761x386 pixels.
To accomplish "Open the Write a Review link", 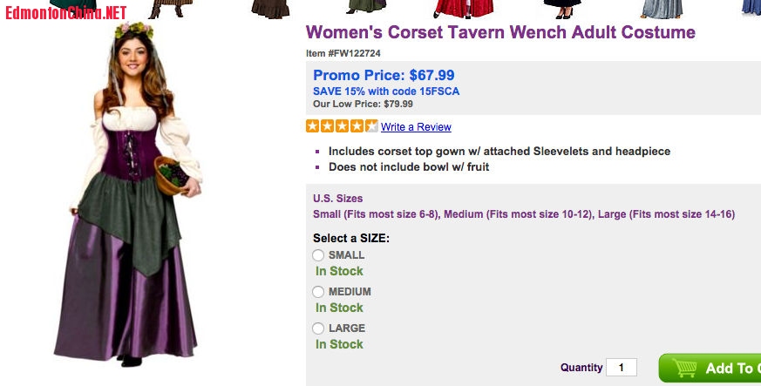I will coord(416,127).
